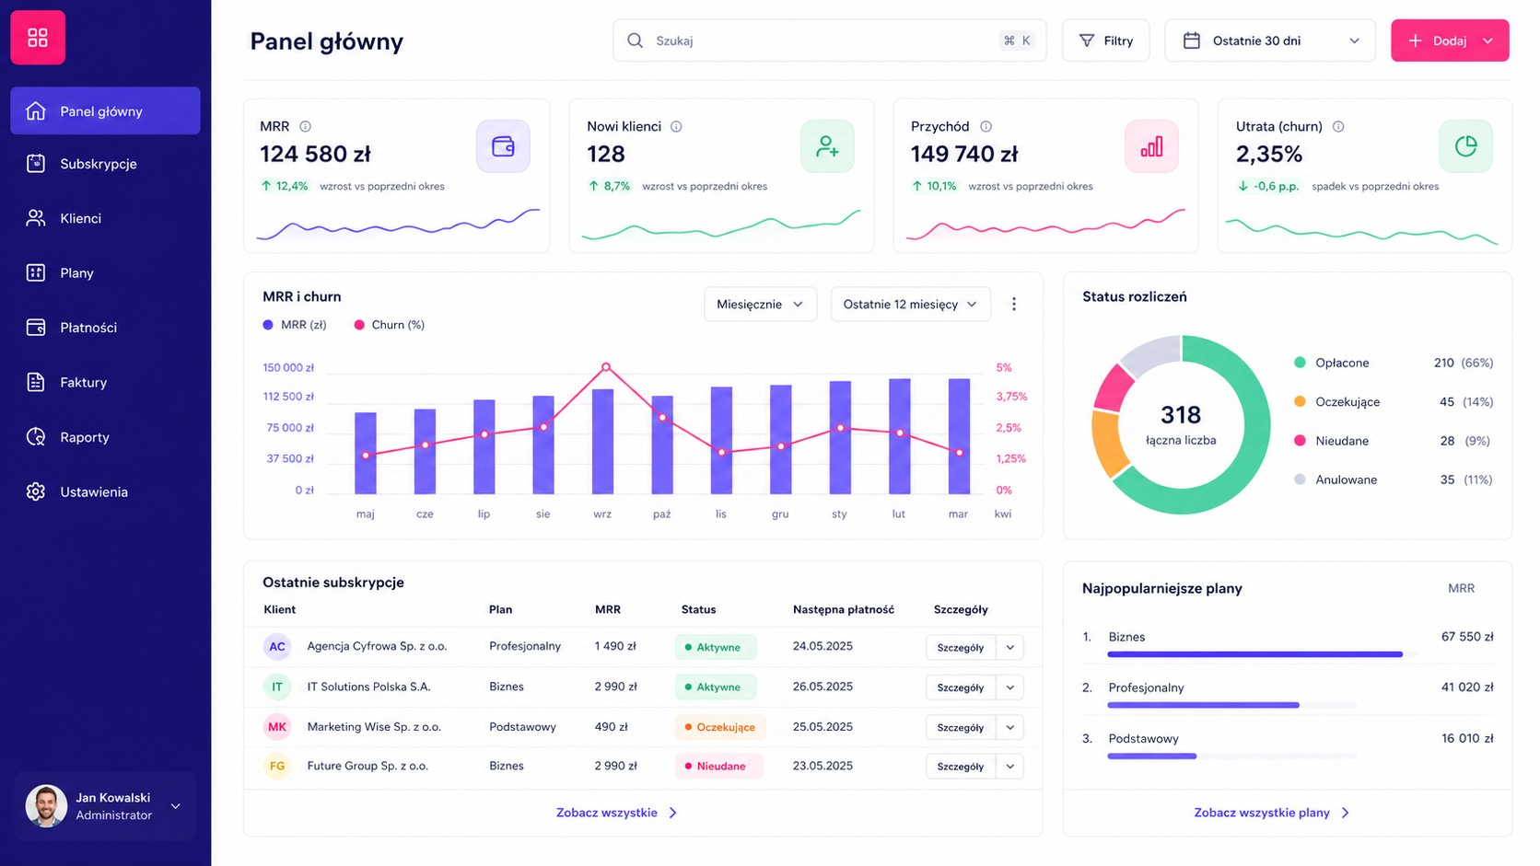Click the FG avatar for Future Group
The width and height of the screenshot is (1540, 866).
point(277,766)
